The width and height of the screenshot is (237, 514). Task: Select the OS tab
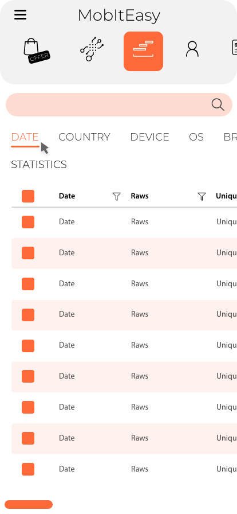(x=196, y=137)
